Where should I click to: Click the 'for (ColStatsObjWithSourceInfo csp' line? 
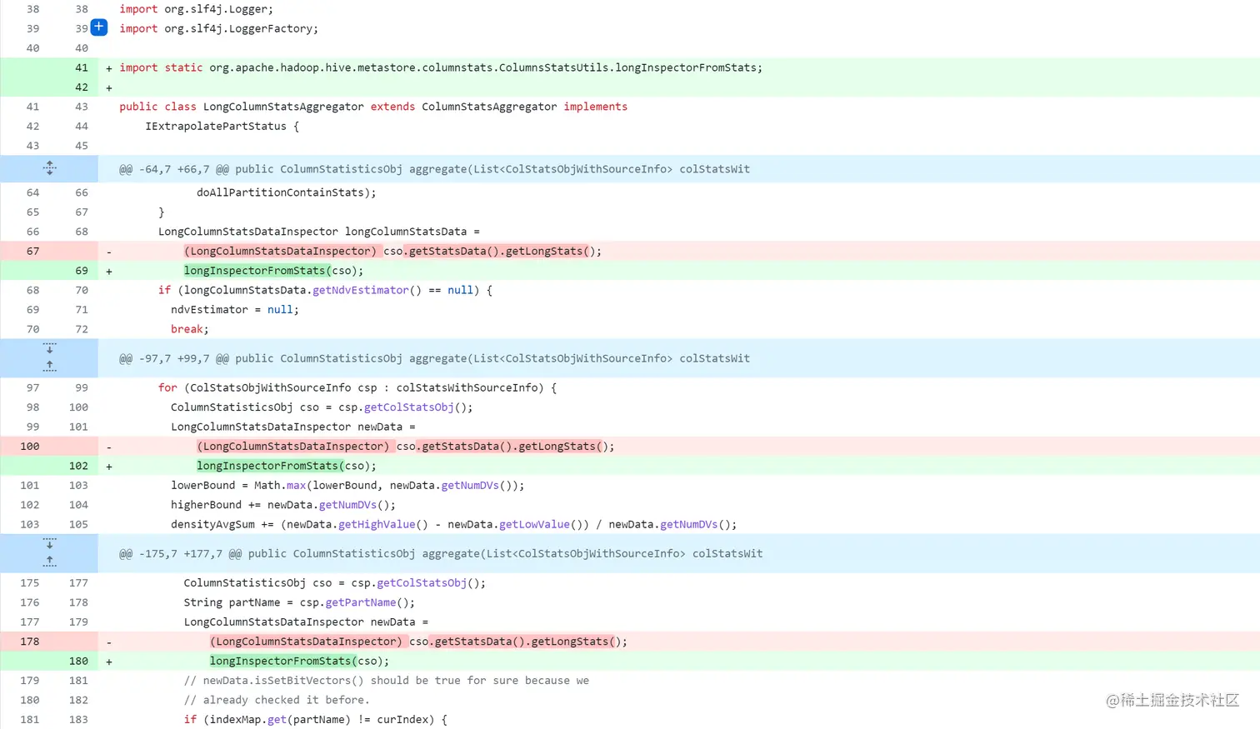point(357,387)
